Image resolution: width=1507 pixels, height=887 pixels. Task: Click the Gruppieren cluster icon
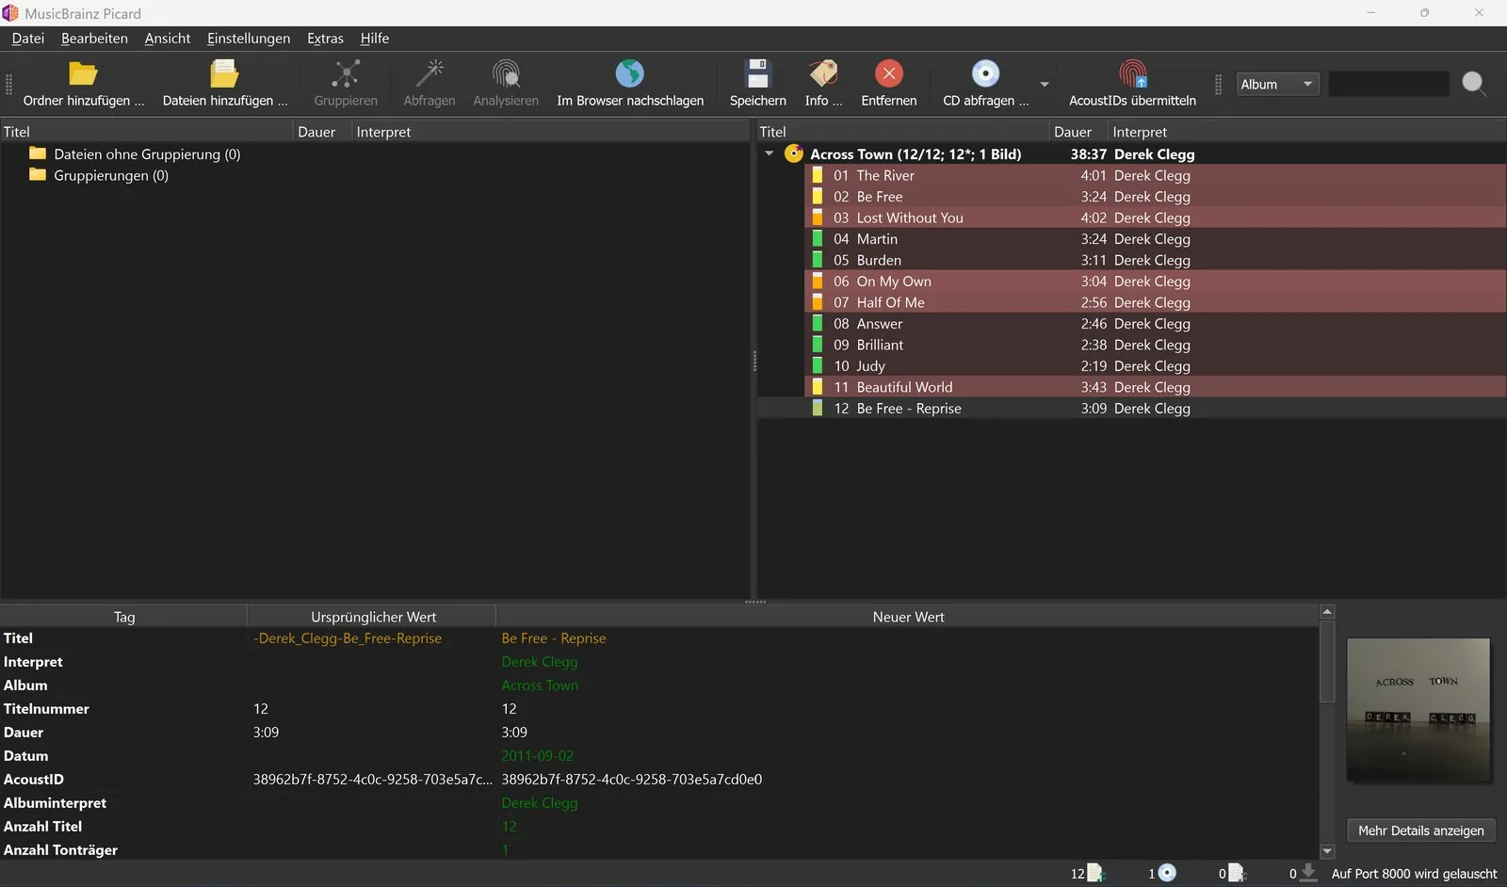tap(346, 73)
